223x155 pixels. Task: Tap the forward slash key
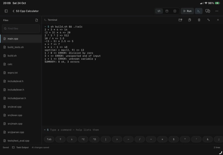tap(140, 139)
